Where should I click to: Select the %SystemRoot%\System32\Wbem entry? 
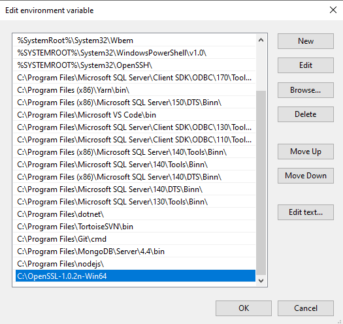click(135, 40)
